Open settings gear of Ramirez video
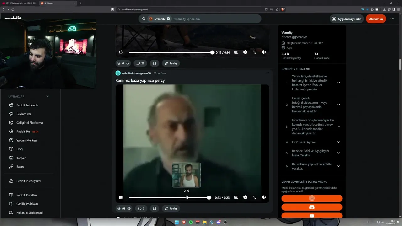Screen dimensions: 402x226 (245, 197)
